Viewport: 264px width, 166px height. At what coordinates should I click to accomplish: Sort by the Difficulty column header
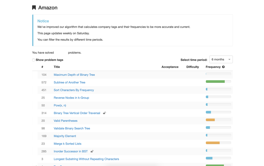coord(193,67)
